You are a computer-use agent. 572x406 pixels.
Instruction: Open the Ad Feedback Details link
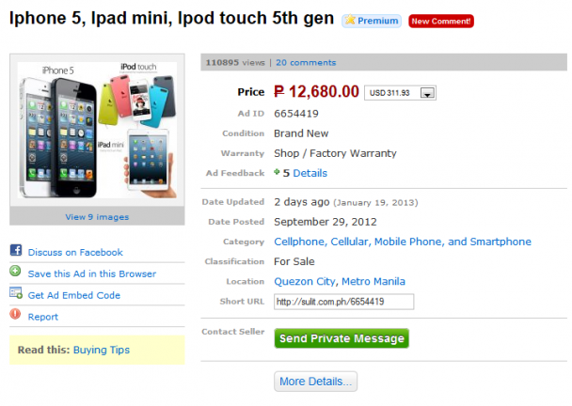pyautogui.click(x=310, y=174)
